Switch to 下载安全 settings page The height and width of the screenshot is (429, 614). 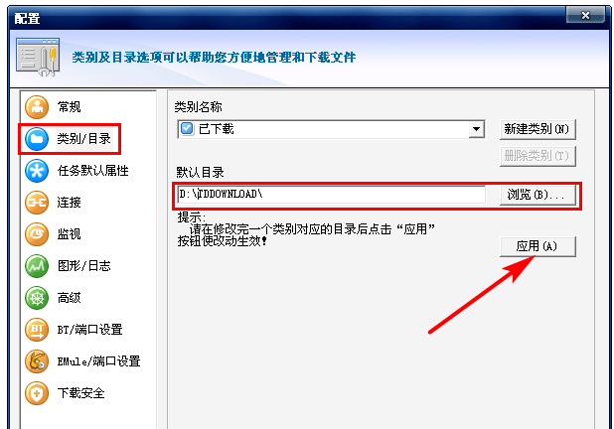81,393
